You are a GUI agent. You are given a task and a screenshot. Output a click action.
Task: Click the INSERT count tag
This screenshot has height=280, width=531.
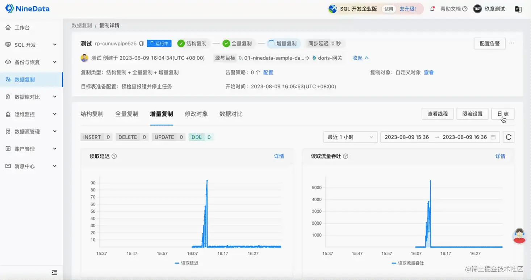click(97, 137)
